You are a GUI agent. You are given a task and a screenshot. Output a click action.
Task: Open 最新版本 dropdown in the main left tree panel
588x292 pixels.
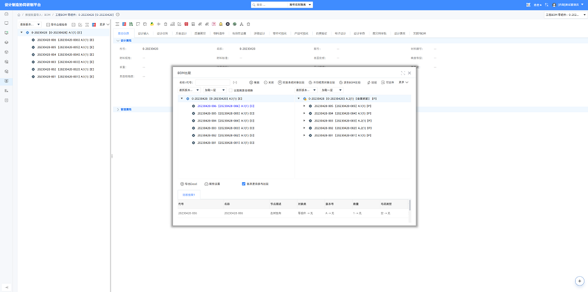pos(30,24)
